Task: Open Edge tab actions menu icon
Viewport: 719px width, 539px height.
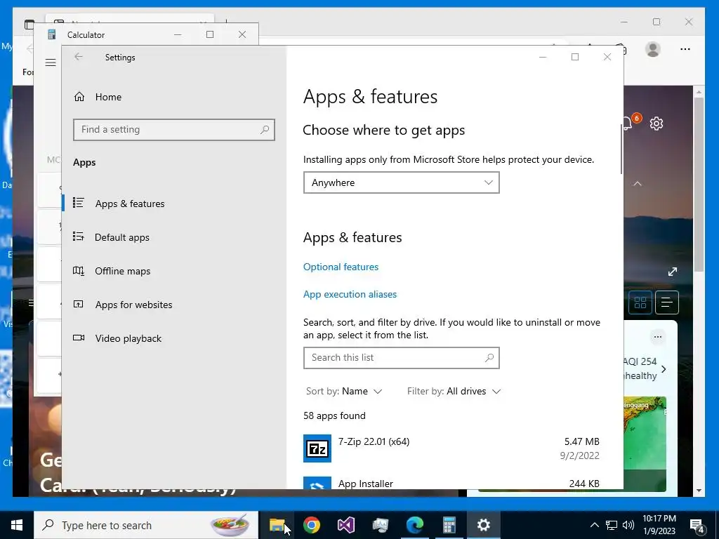Action: pyautogui.click(x=29, y=25)
